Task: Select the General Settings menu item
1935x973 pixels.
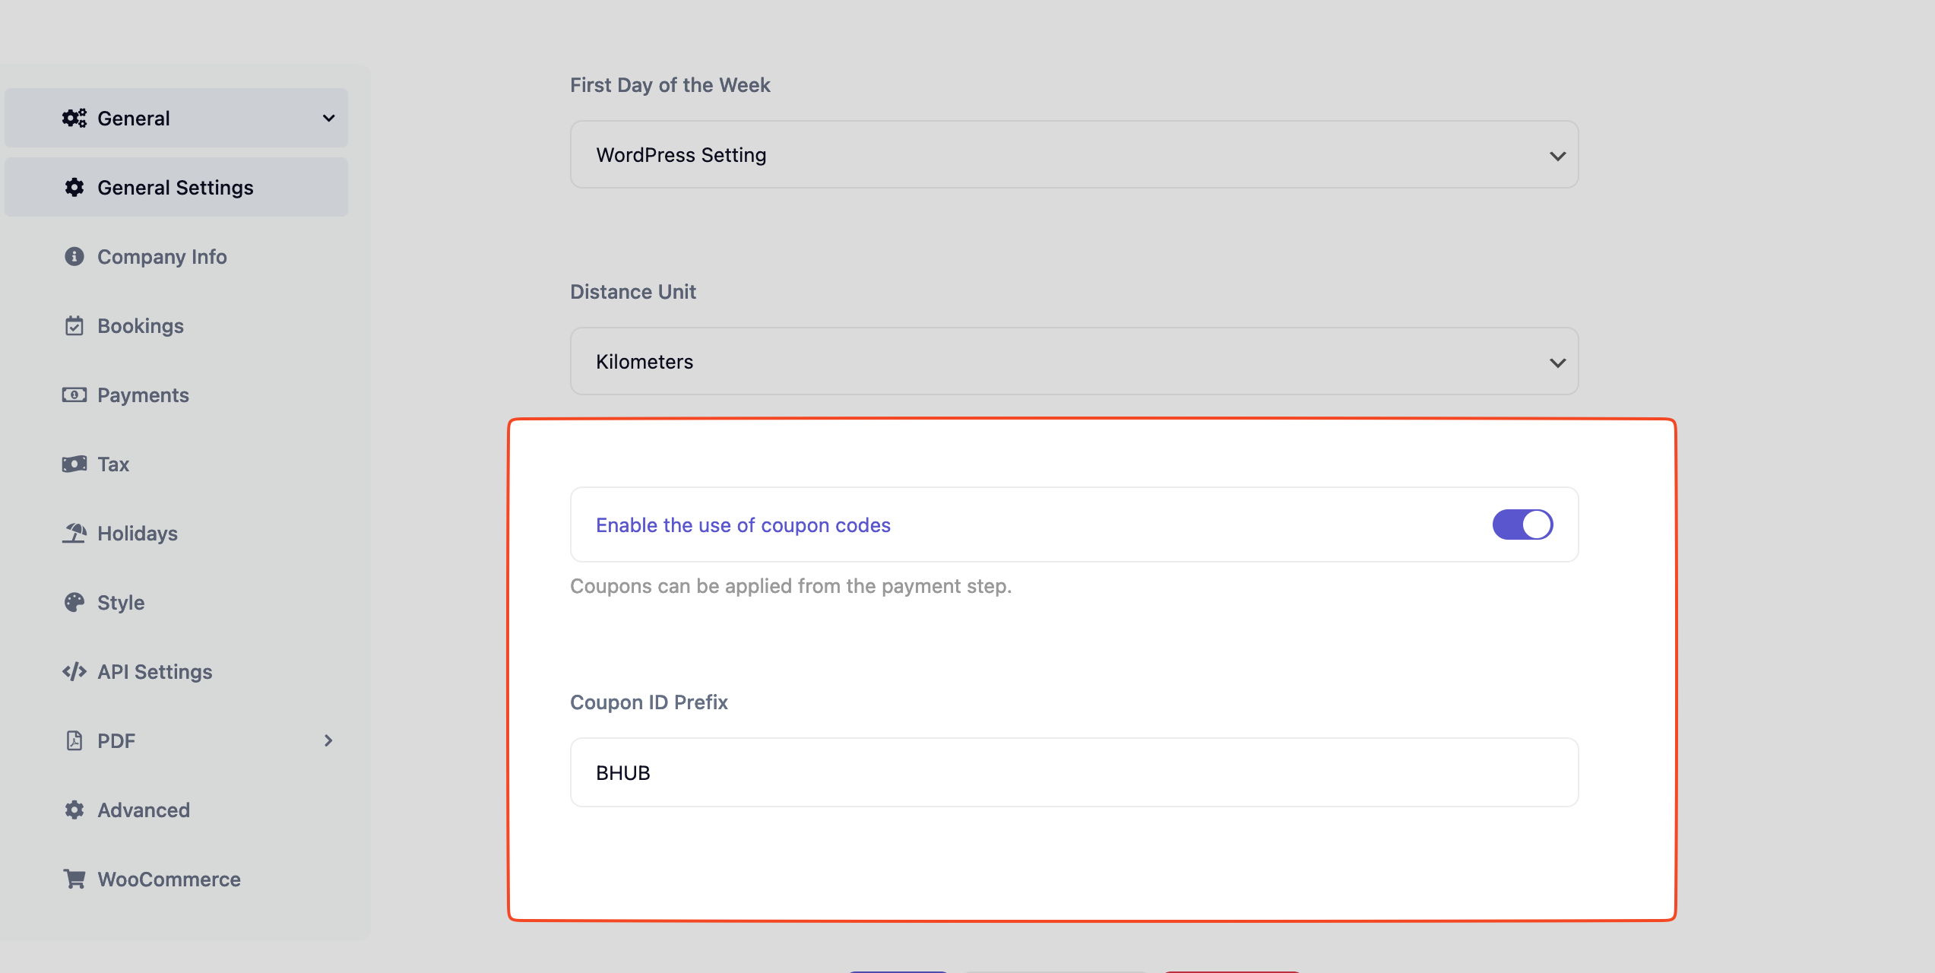Action: 176,188
